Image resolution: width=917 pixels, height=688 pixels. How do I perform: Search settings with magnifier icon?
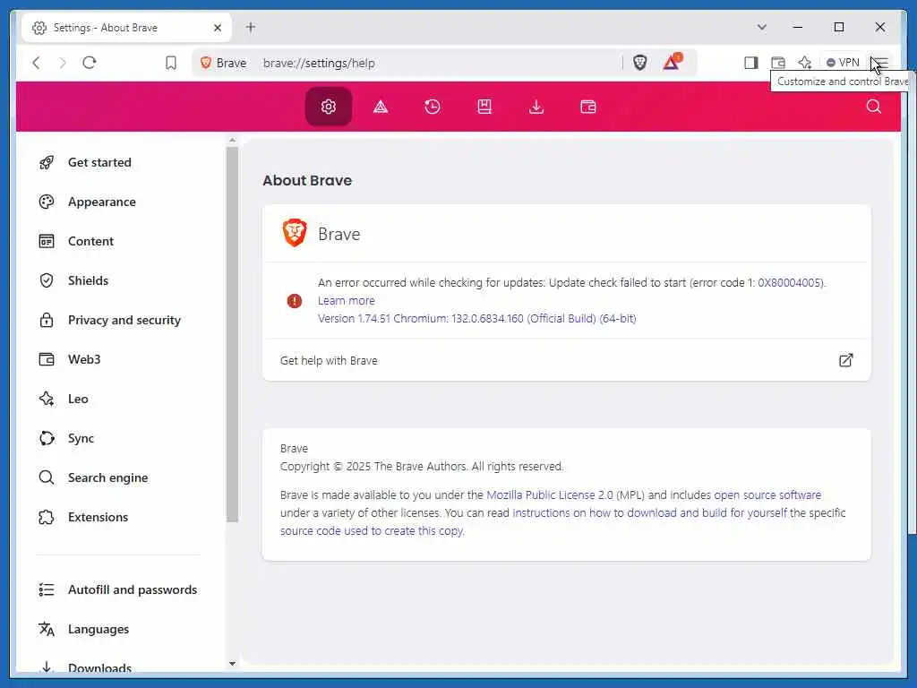coord(874,107)
